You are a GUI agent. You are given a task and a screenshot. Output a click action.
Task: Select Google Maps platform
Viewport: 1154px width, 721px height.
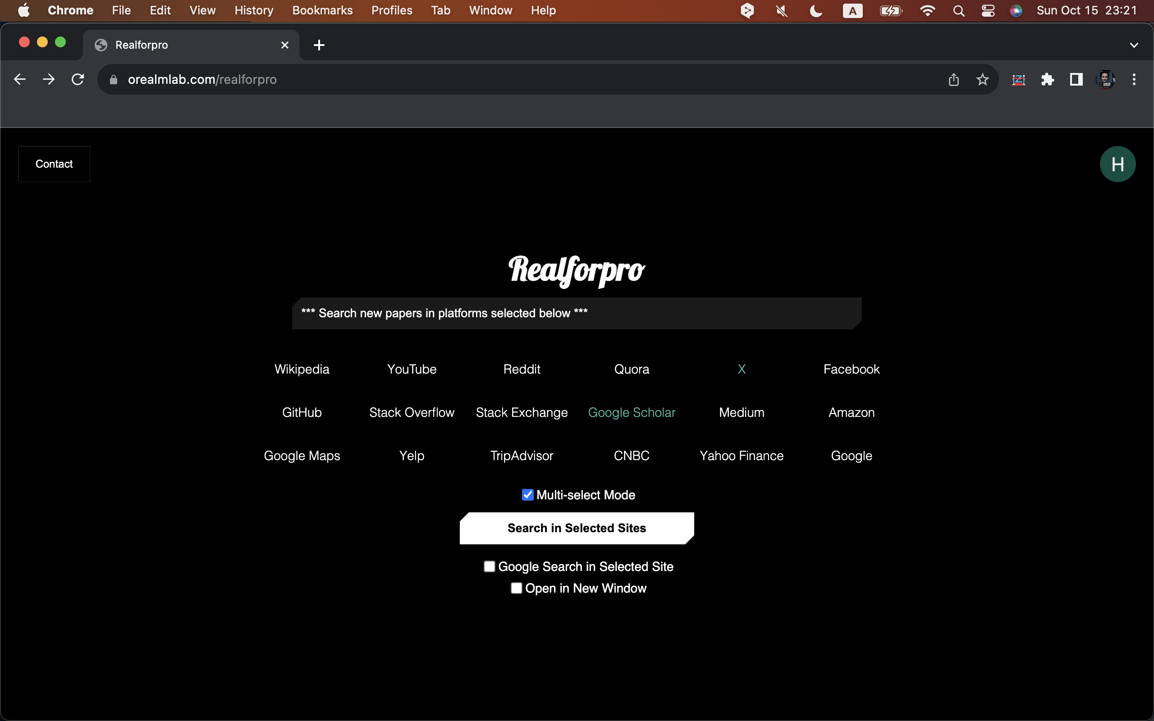click(x=302, y=456)
